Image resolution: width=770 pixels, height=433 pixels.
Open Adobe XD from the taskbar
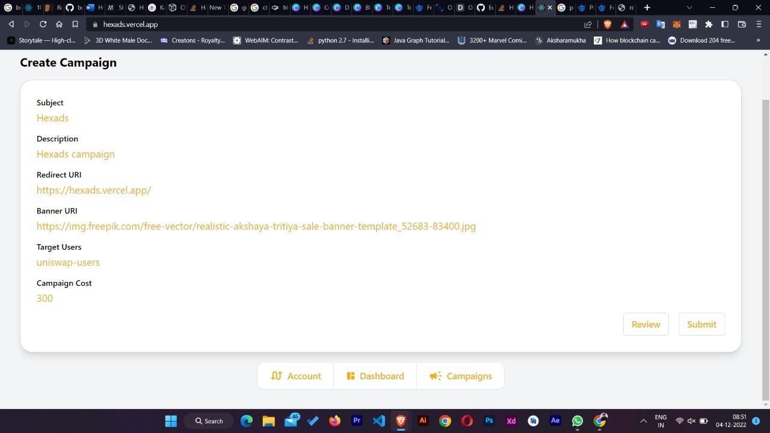tap(511, 421)
